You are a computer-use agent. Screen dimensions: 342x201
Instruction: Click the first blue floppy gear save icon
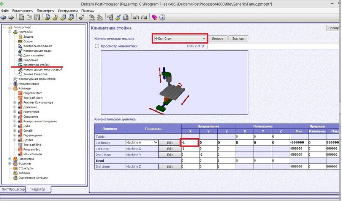point(63,18)
